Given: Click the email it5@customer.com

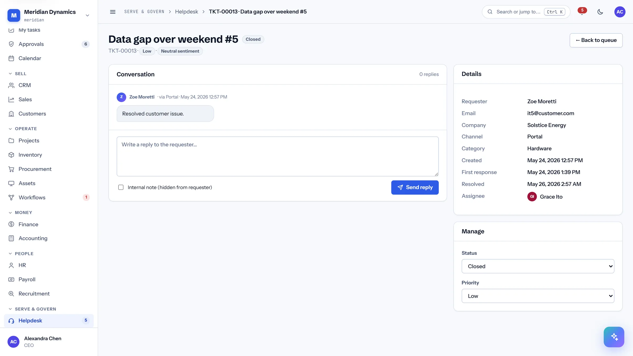Looking at the screenshot, I should pyautogui.click(x=550, y=113).
